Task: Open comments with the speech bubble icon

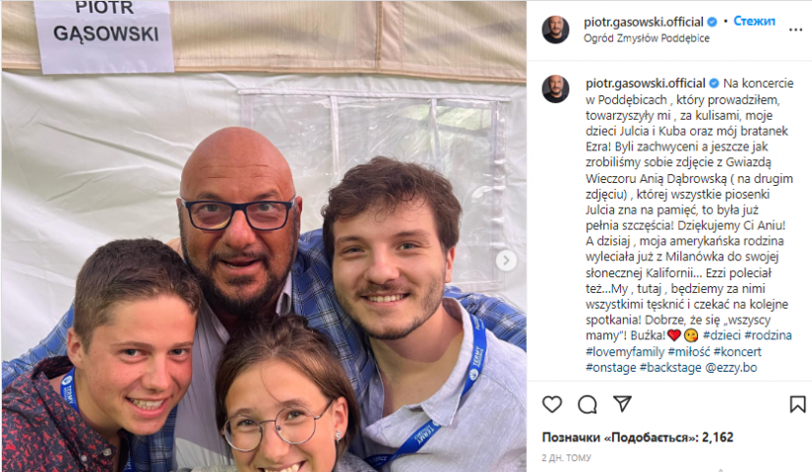Action: point(588,404)
